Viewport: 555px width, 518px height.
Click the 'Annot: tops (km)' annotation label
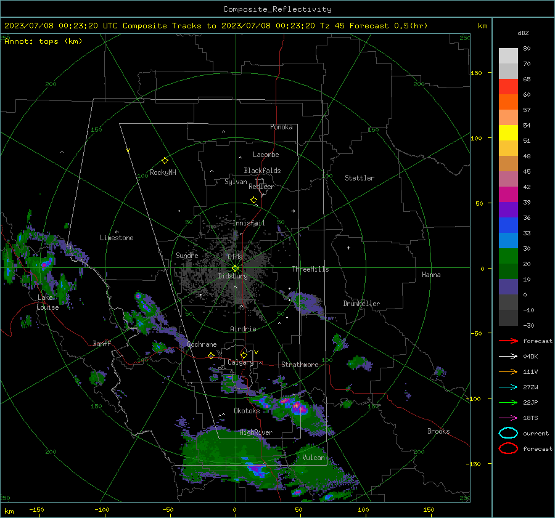click(x=44, y=41)
